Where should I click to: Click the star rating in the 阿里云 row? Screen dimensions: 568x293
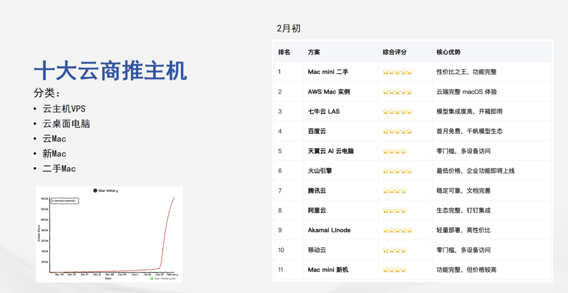point(394,210)
